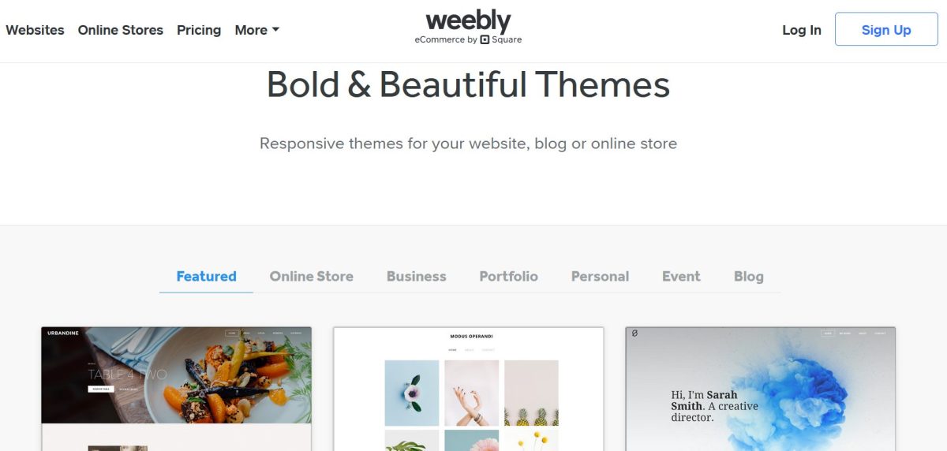View the Blog themes tab

pos(748,276)
